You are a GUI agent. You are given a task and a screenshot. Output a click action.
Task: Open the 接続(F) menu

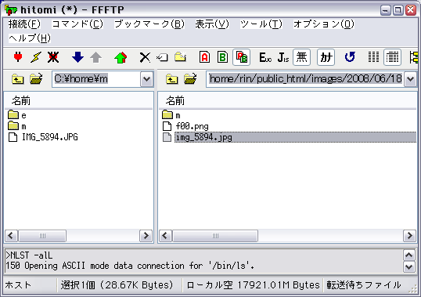[x=24, y=24]
